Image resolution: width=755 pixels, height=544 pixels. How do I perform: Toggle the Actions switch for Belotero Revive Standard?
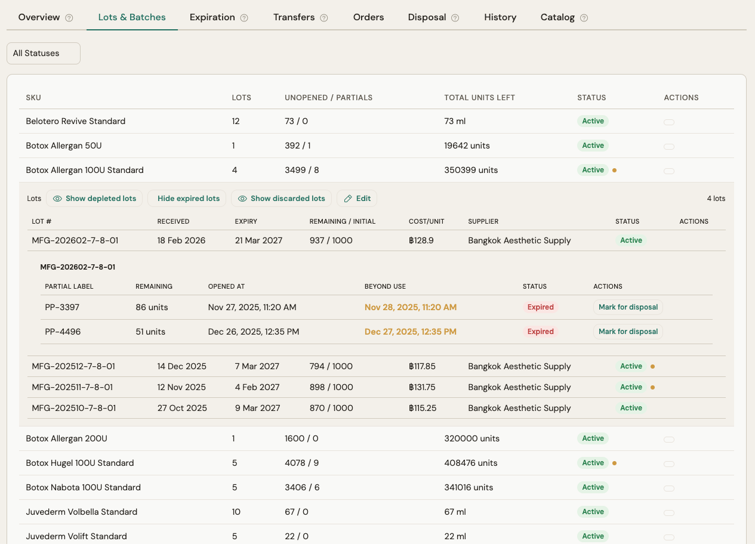click(669, 122)
